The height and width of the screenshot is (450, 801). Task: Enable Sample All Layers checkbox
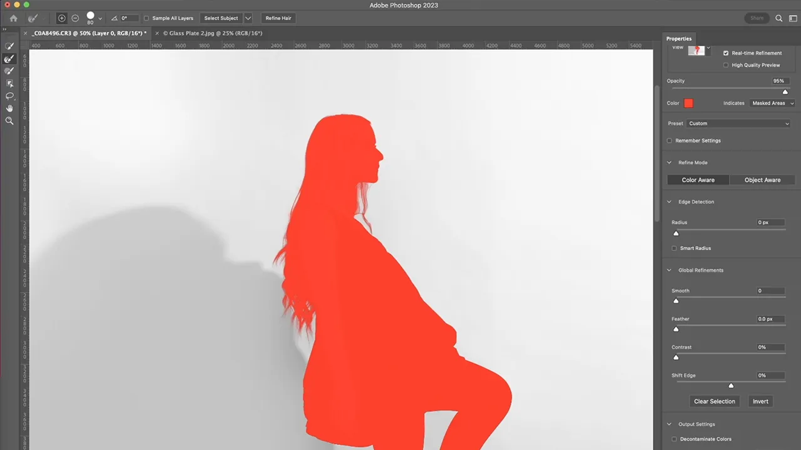tap(146, 18)
